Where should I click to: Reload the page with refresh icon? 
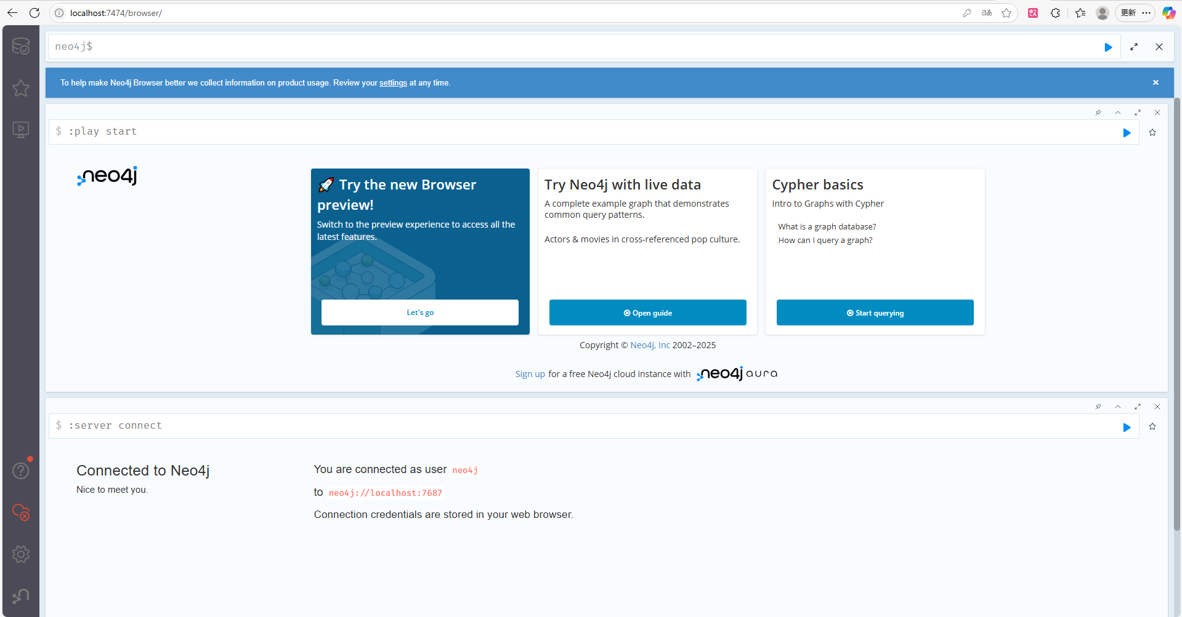tap(34, 13)
